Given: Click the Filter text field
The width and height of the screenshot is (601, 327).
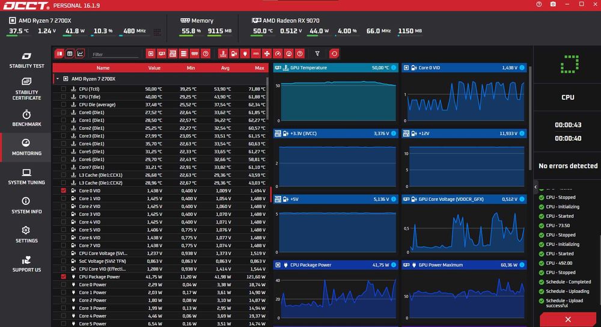Looking at the screenshot, I should tap(115, 54).
